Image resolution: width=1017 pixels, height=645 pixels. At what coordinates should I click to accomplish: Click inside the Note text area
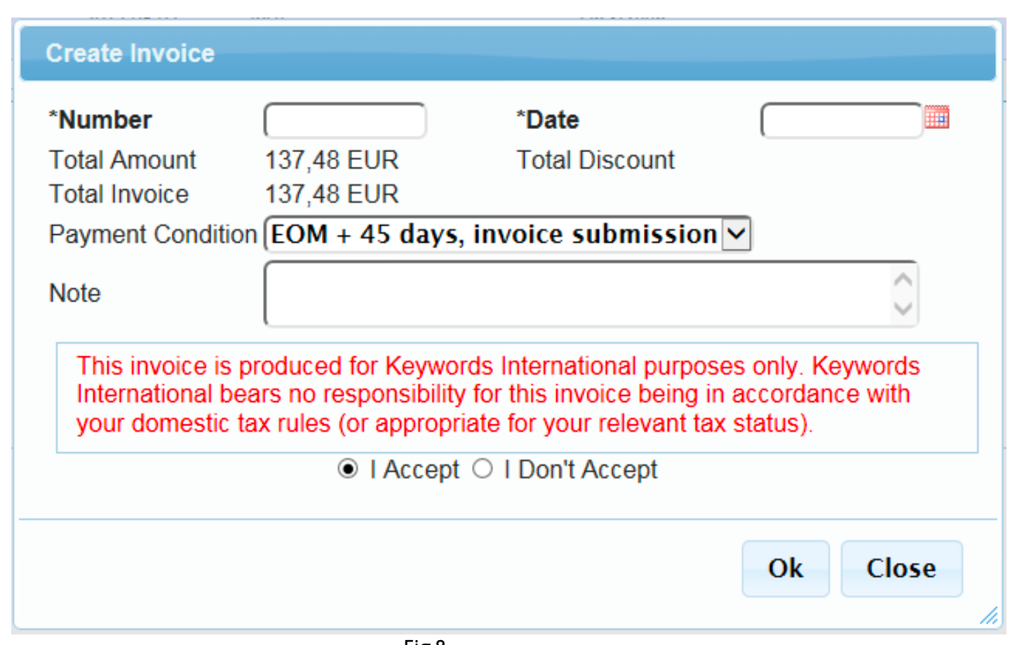(577, 294)
